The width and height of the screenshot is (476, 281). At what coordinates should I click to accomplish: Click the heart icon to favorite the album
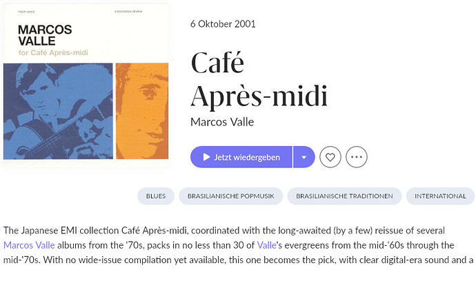(330, 157)
